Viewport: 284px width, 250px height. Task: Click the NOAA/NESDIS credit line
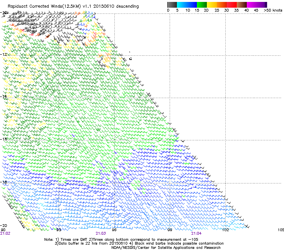[166, 248]
